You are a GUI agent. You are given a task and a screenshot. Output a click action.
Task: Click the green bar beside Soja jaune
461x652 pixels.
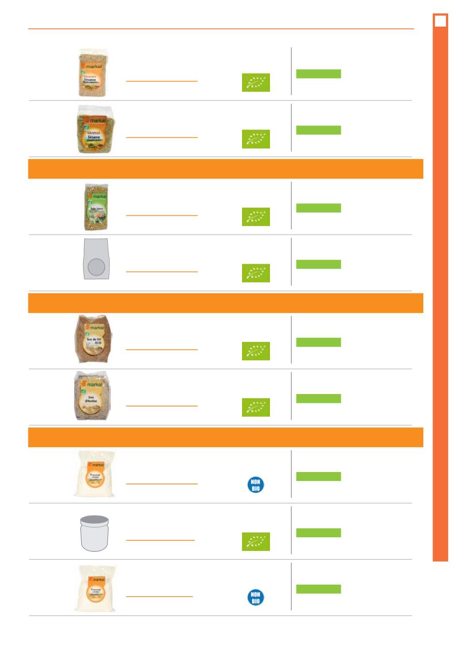318,208
